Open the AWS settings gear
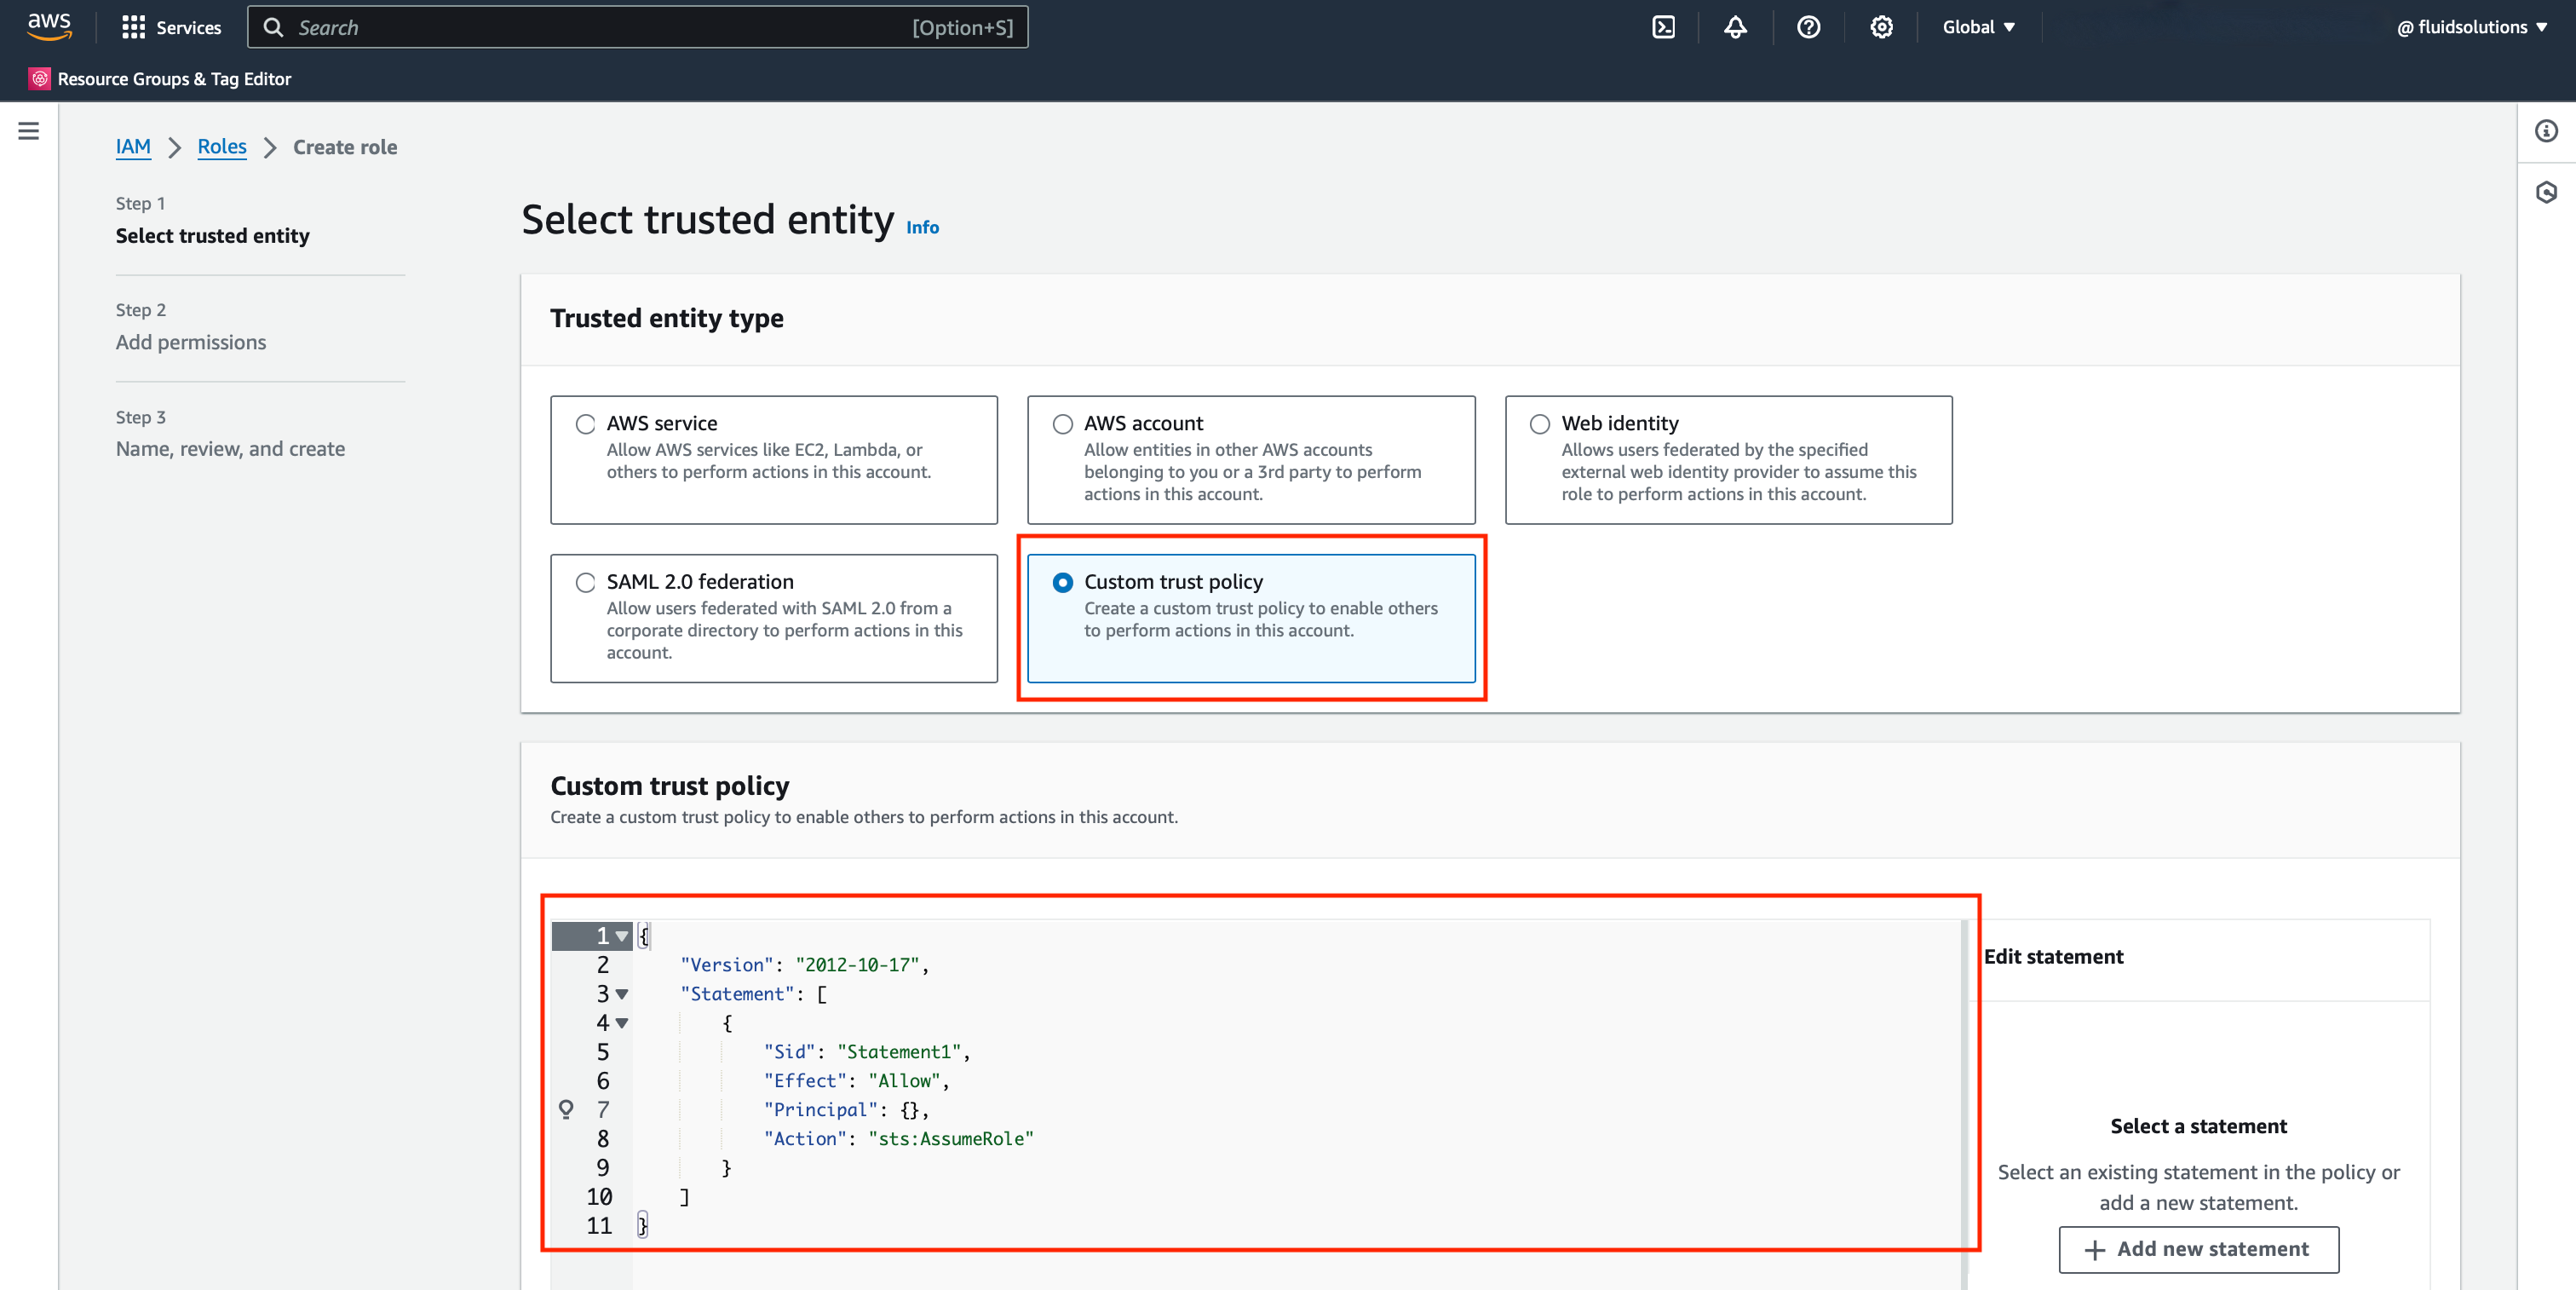This screenshot has width=2576, height=1290. coord(1881,27)
